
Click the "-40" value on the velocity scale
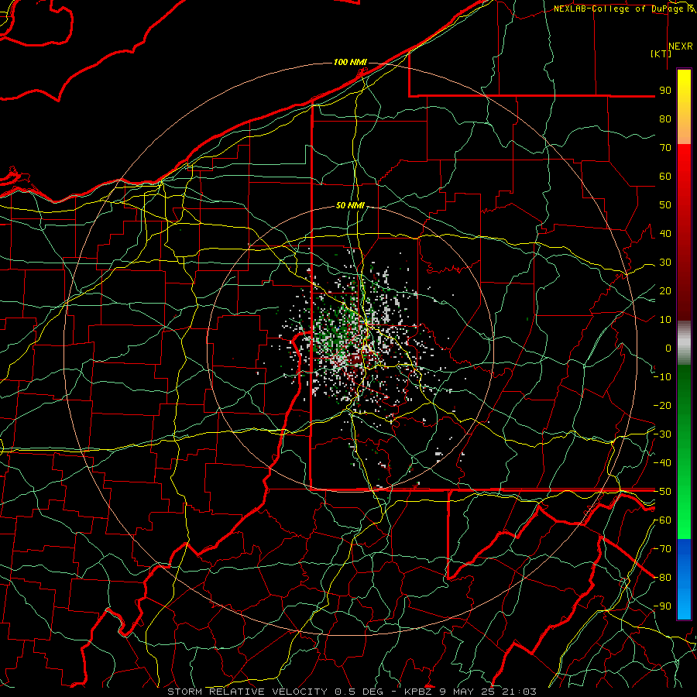coord(662,463)
